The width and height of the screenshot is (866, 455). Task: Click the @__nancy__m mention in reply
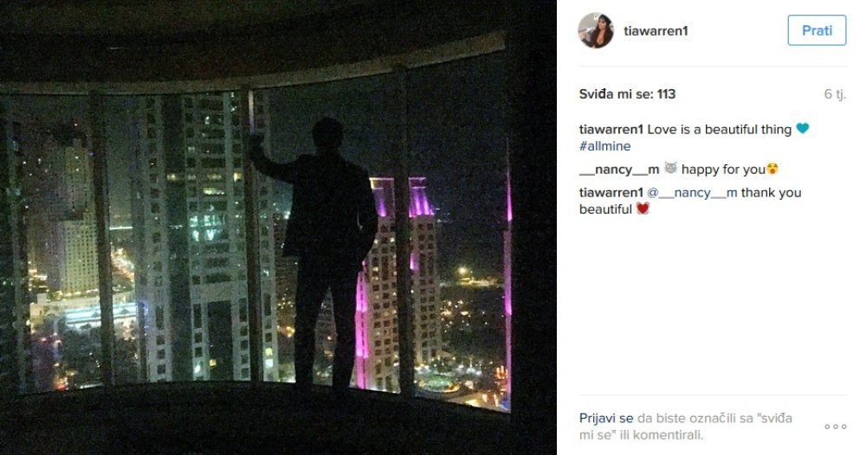click(x=692, y=193)
